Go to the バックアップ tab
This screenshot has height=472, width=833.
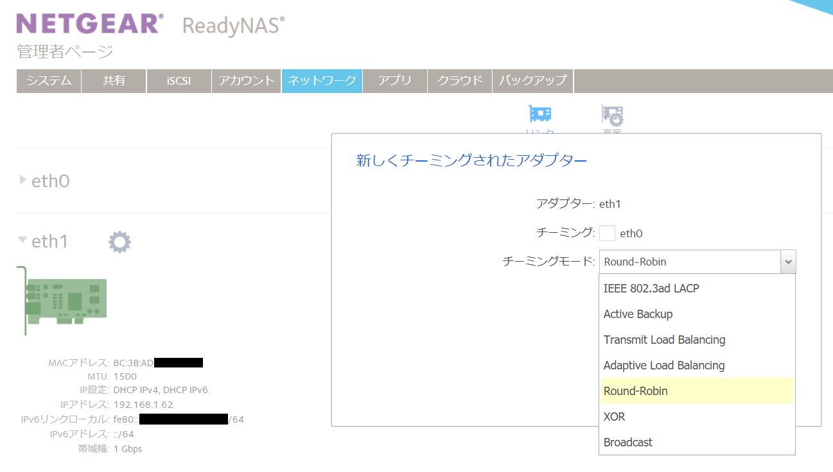coord(532,81)
